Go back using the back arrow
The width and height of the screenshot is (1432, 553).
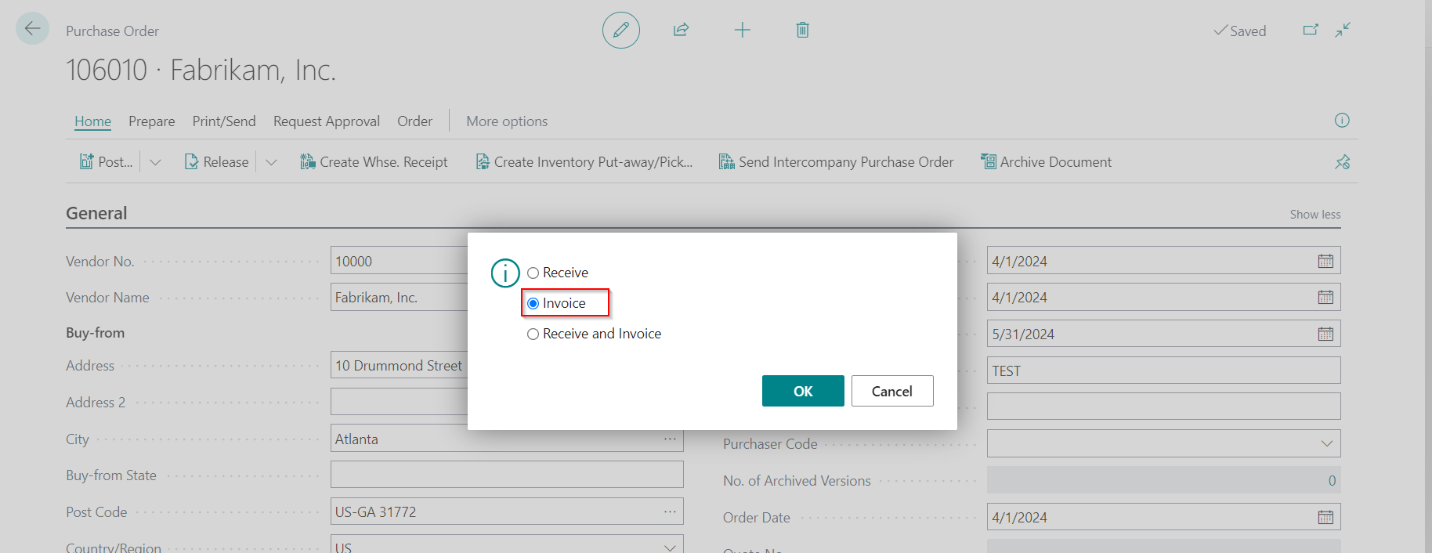coord(32,29)
